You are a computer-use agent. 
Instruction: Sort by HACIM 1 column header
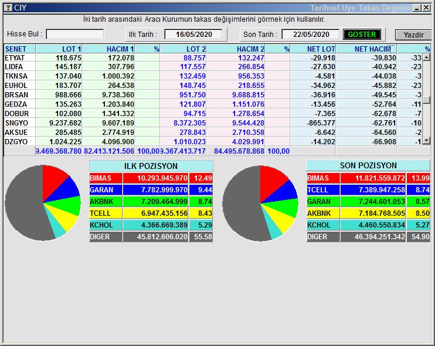108,49
